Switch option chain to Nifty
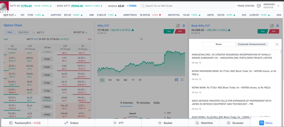The width and height of the screenshot is (284, 127). point(10,32)
